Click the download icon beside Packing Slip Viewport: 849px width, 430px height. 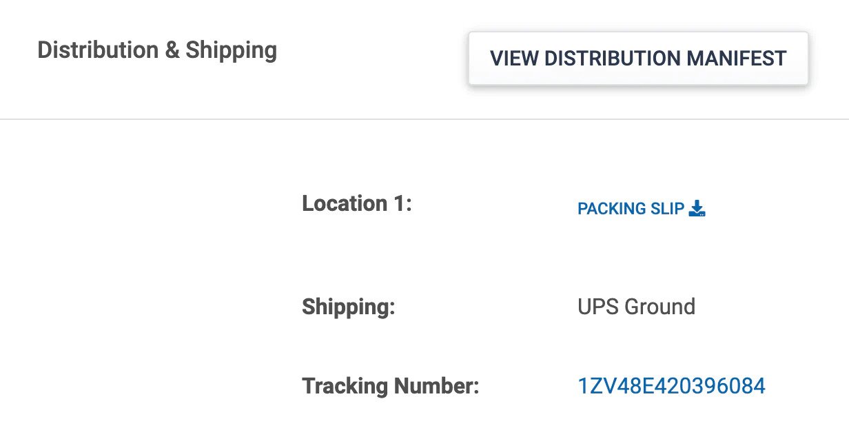coord(697,208)
